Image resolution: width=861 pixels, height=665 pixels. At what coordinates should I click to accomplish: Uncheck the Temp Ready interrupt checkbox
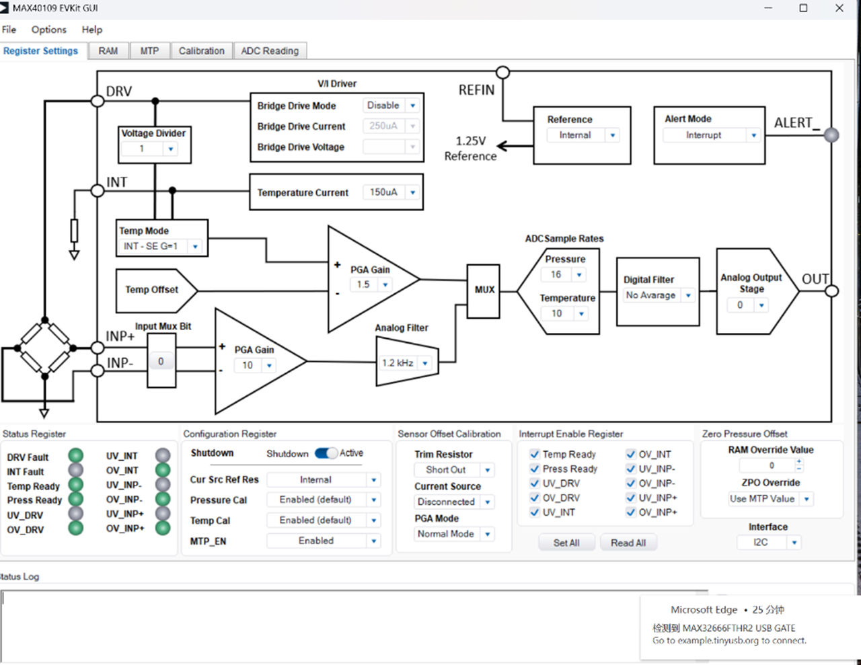click(x=535, y=454)
